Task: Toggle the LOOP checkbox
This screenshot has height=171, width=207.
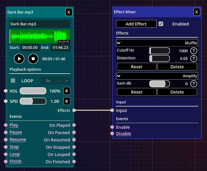Action: tap(13, 81)
